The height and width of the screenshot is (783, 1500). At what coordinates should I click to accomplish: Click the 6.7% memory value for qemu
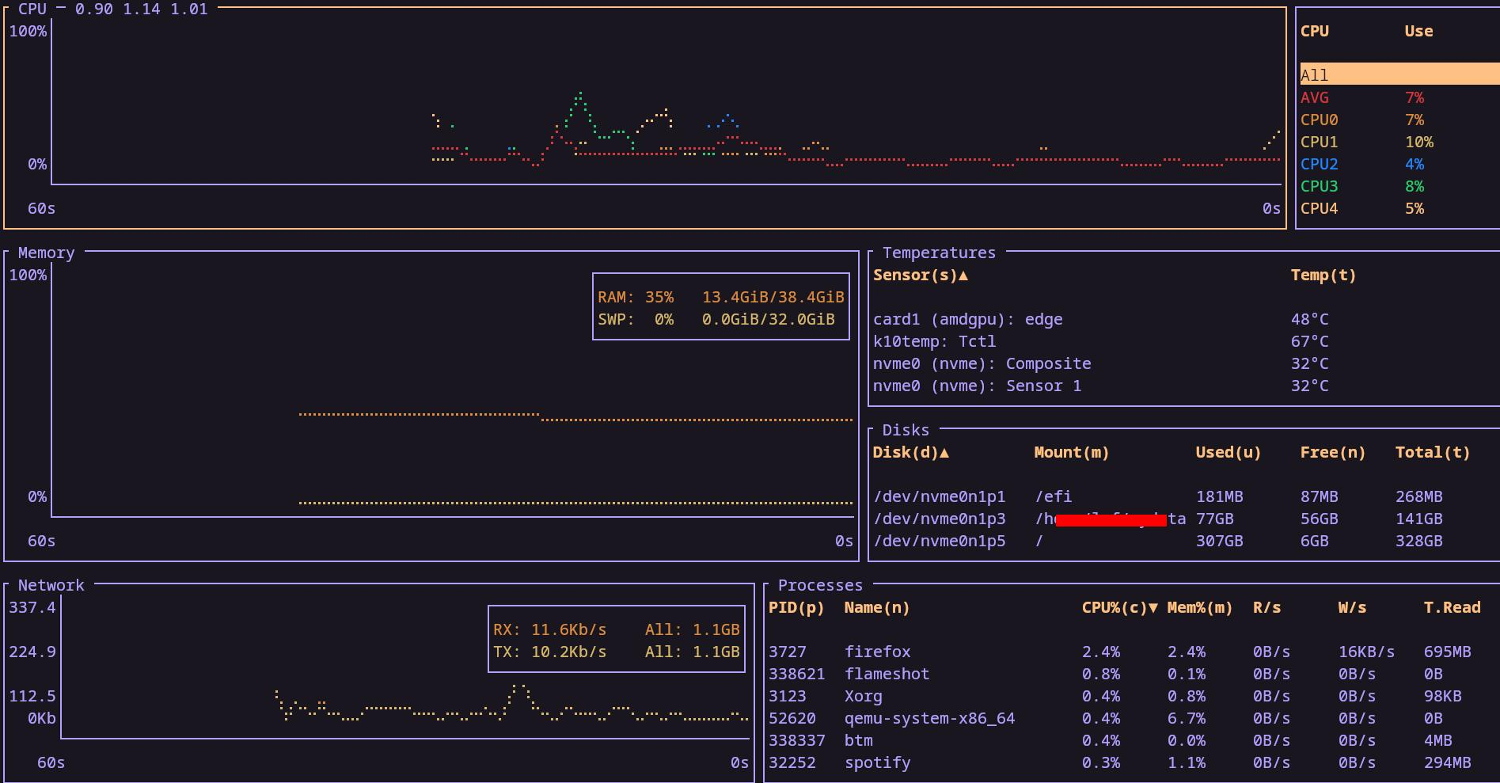tap(1186, 718)
